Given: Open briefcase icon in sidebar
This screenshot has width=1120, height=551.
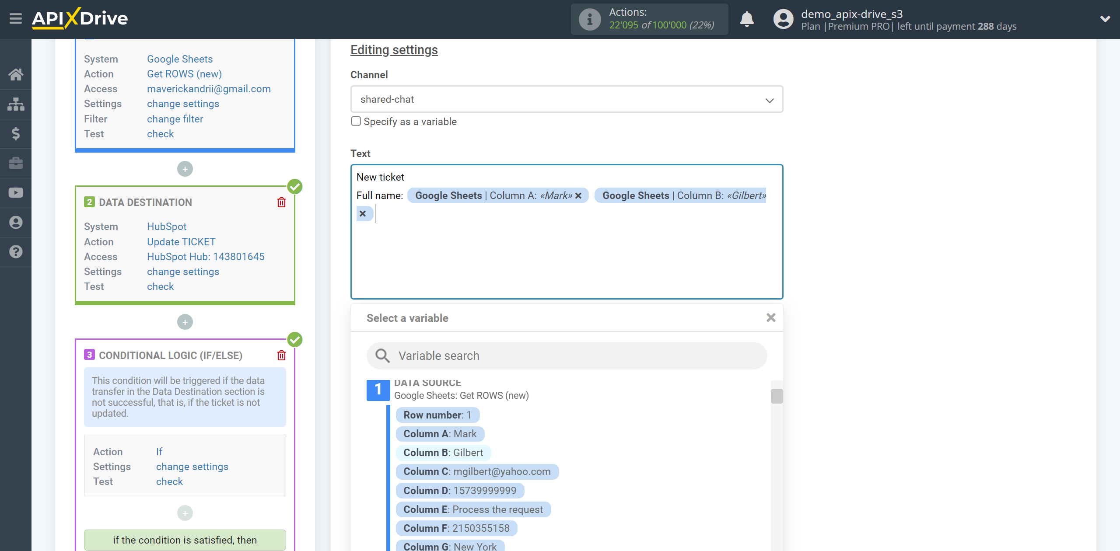Looking at the screenshot, I should pos(16,163).
